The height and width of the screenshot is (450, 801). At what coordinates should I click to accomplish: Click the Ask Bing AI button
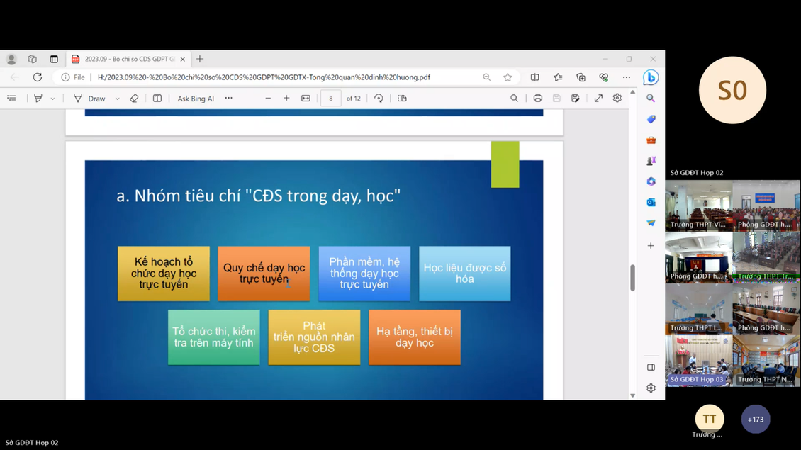[x=196, y=99]
